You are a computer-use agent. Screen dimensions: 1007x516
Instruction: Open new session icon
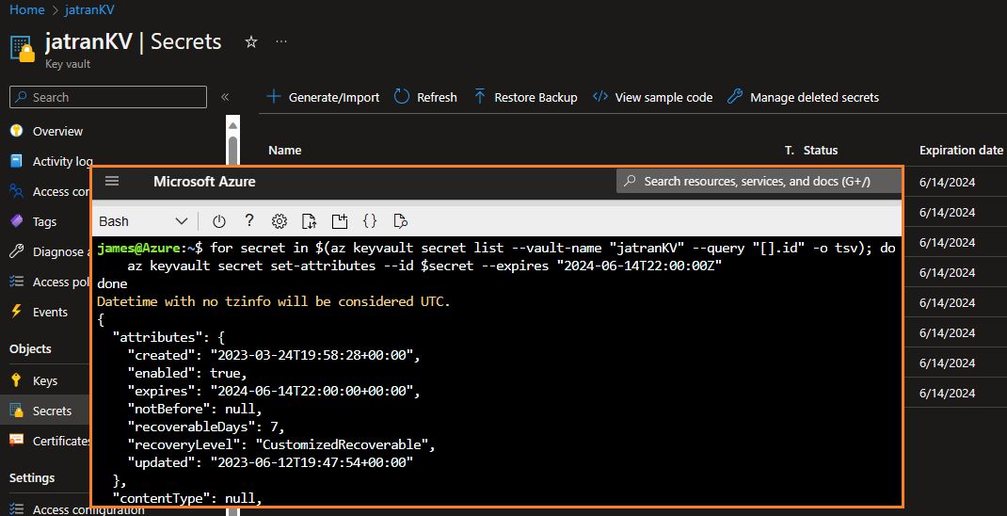pyautogui.click(x=339, y=221)
